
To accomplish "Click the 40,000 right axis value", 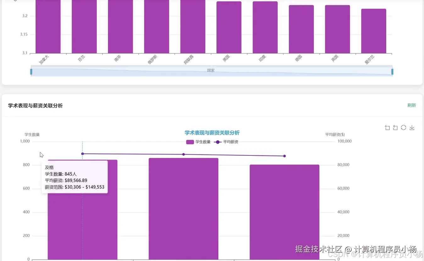I will [343, 212].
